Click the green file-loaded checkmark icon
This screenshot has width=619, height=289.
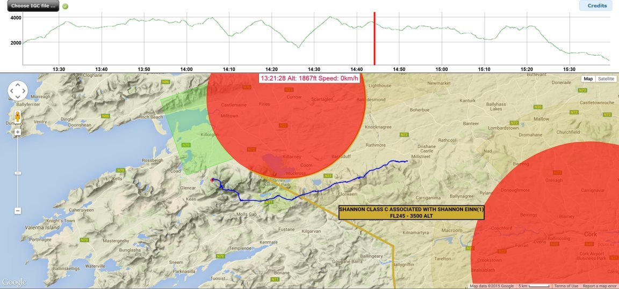pyautogui.click(x=65, y=6)
